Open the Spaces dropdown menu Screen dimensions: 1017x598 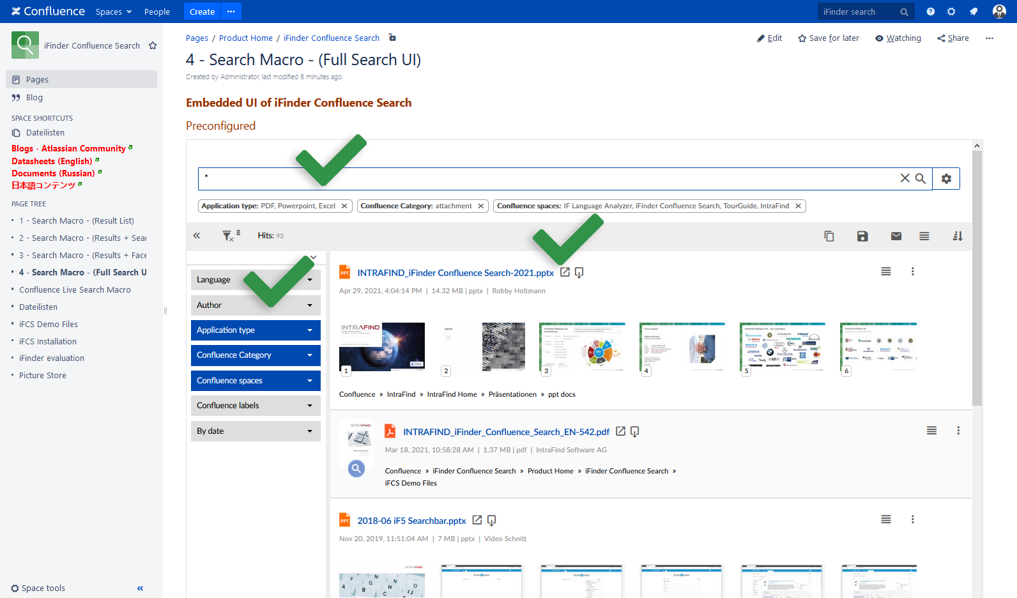point(114,11)
